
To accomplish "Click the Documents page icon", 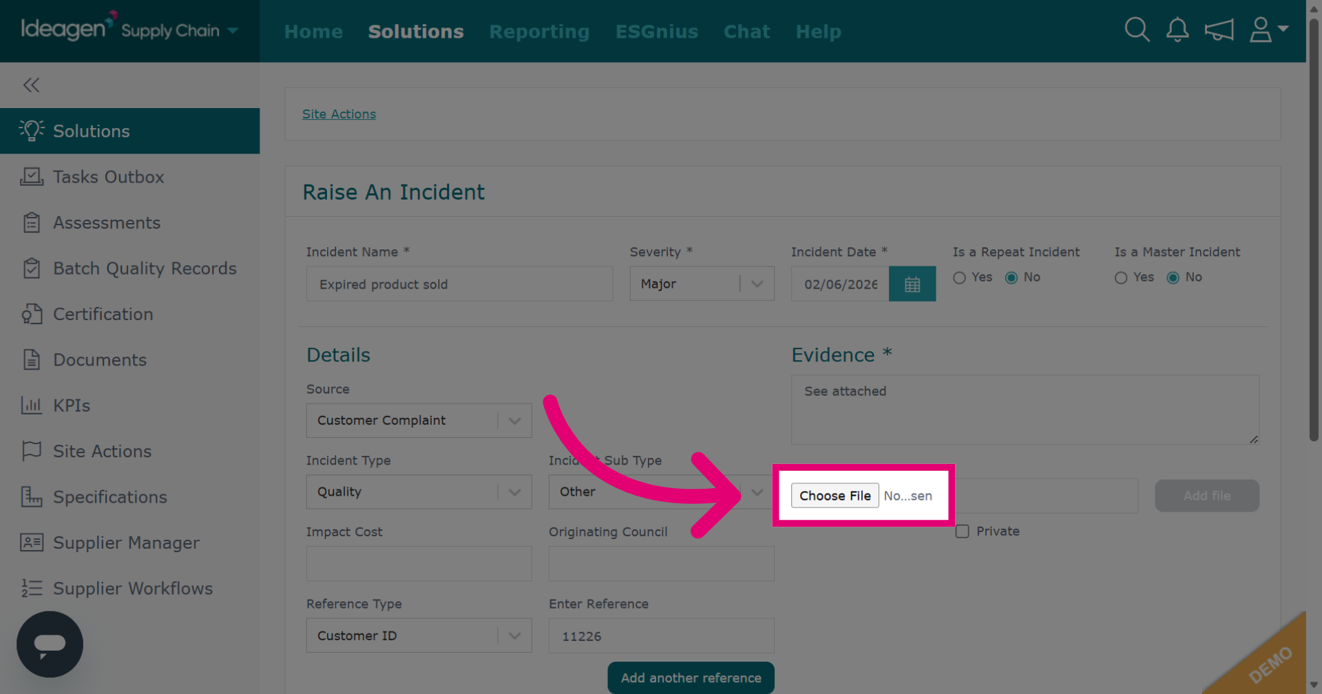I will [32, 359].
